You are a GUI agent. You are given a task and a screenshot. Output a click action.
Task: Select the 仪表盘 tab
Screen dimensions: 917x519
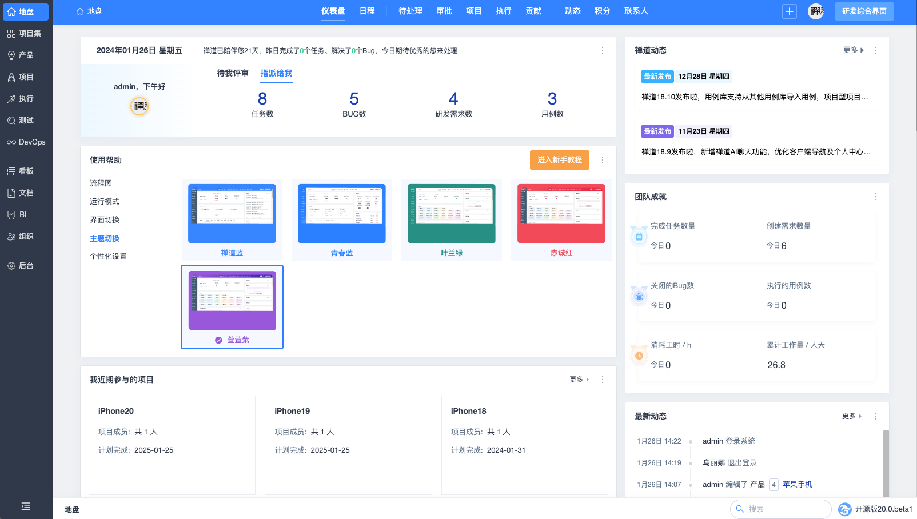pos(333,11)
